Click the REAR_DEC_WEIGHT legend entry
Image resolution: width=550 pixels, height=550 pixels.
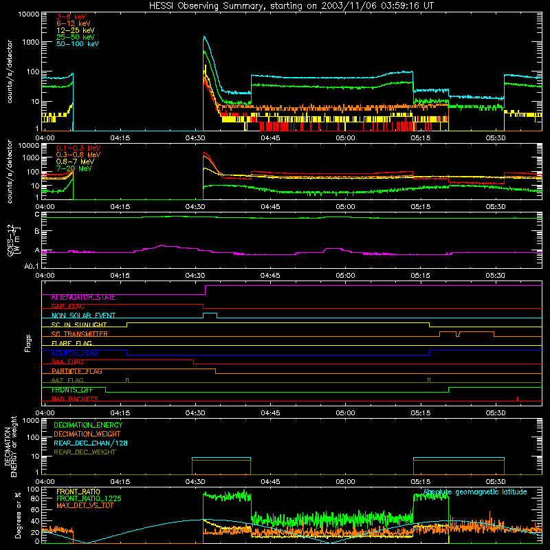pyautogui.click(x=85, y=452)
